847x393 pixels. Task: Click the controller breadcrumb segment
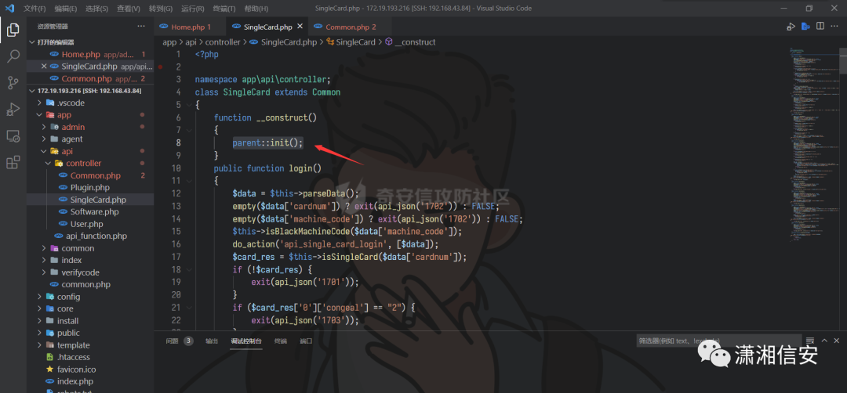(223, 42)
